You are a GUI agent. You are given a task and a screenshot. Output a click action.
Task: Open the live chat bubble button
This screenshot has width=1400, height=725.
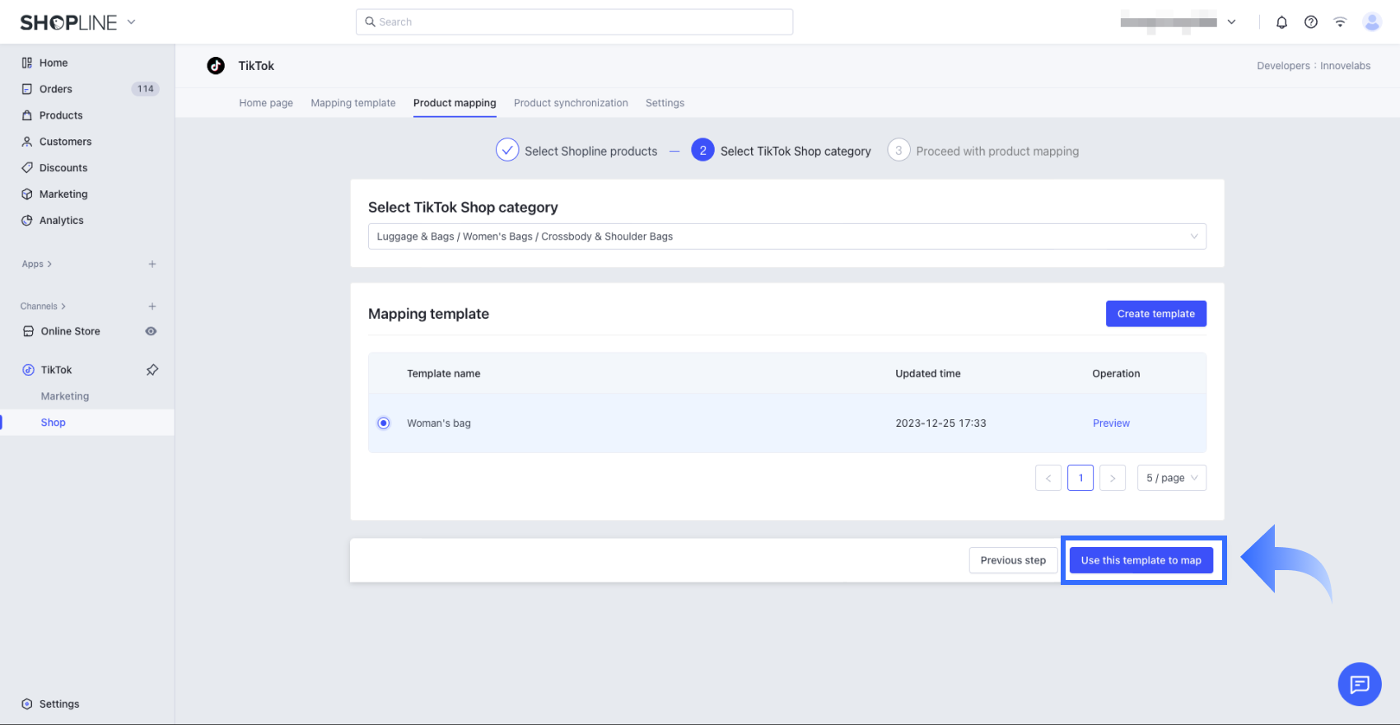(1359, 684)
